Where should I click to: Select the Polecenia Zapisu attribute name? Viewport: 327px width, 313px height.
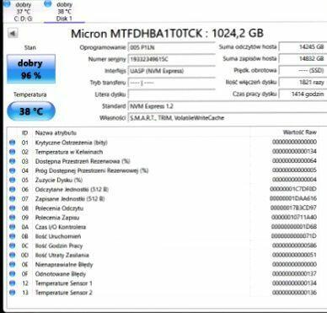pos(57,218)
